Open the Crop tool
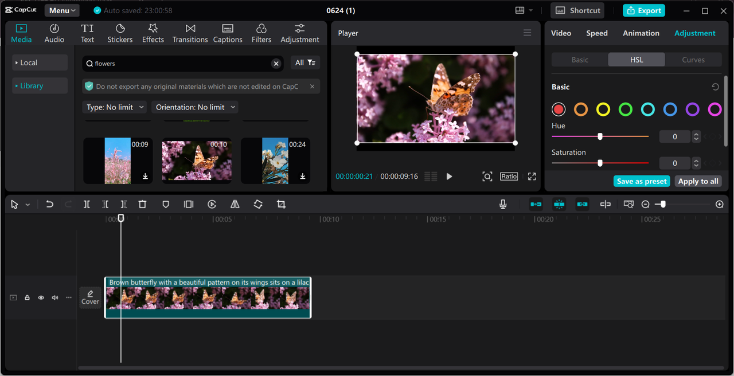 point(281,204)
